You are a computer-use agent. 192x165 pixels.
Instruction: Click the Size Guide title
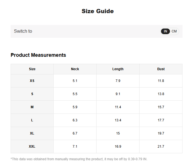coord(97,11)
